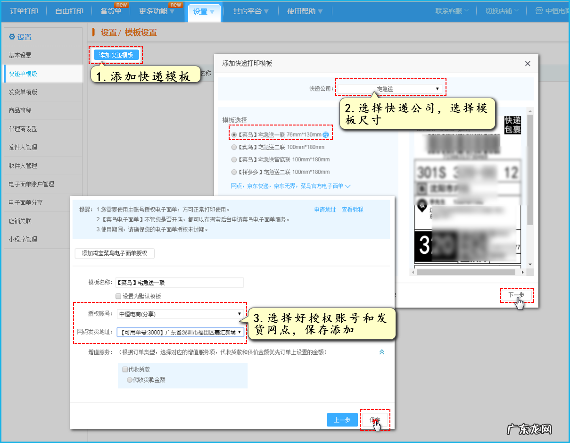
Task: Select the 代收货款金额 radio button
Action: click(x=130, y=379)
